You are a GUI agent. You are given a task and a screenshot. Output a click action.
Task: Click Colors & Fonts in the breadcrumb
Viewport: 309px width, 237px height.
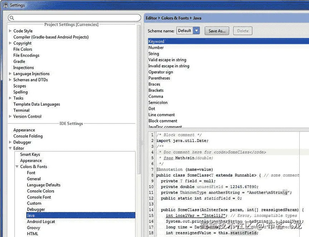(x=175, y=18)
